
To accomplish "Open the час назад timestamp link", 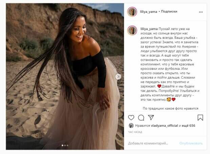I will 135,132.
